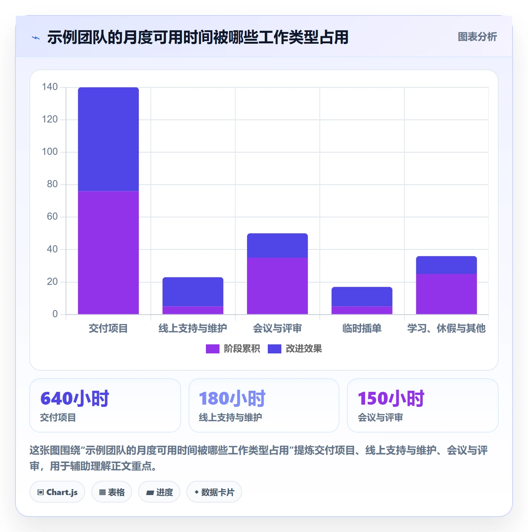Click the blue segment of 会议与评审 bar

pos(277,246)
